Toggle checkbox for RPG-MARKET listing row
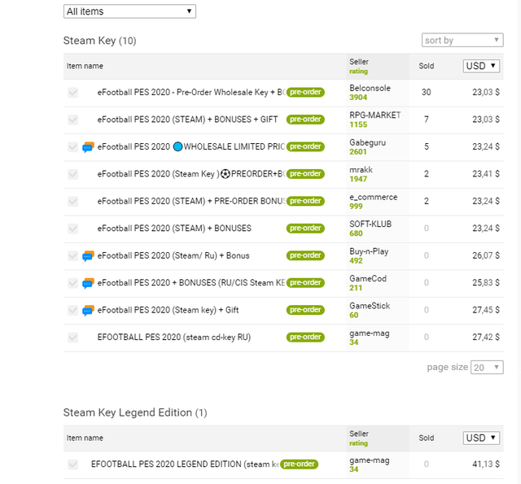 click(73, 120)
